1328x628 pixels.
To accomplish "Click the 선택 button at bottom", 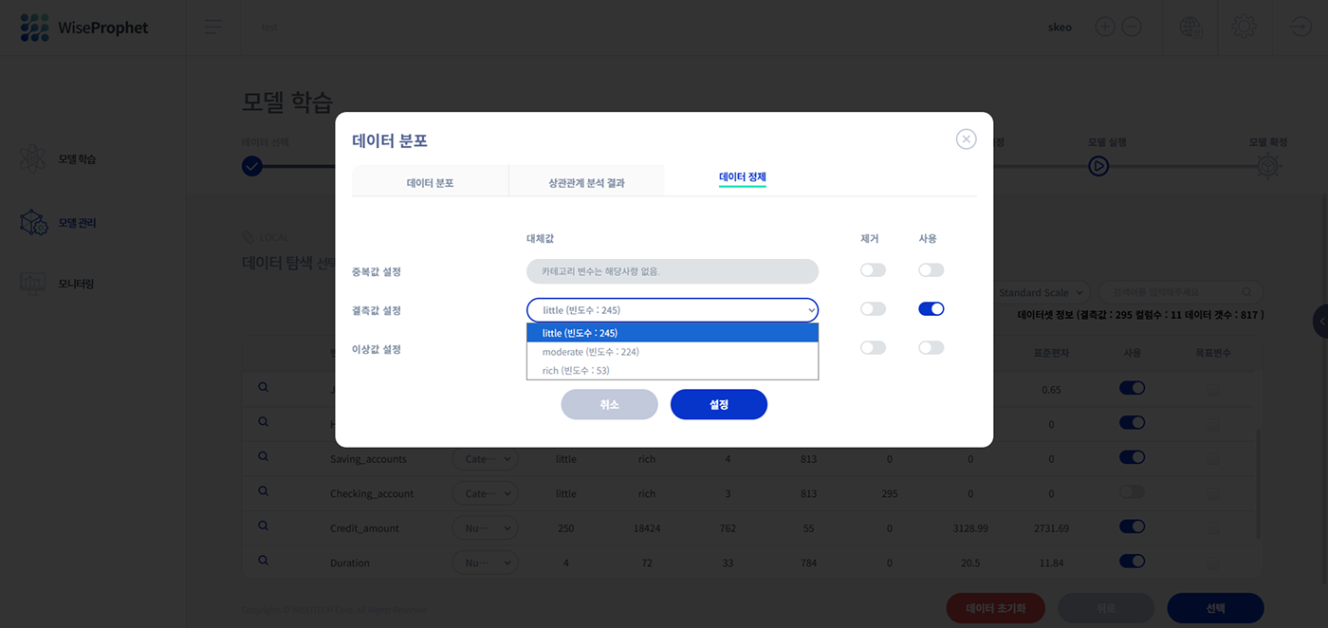I will pos(1215,608).
